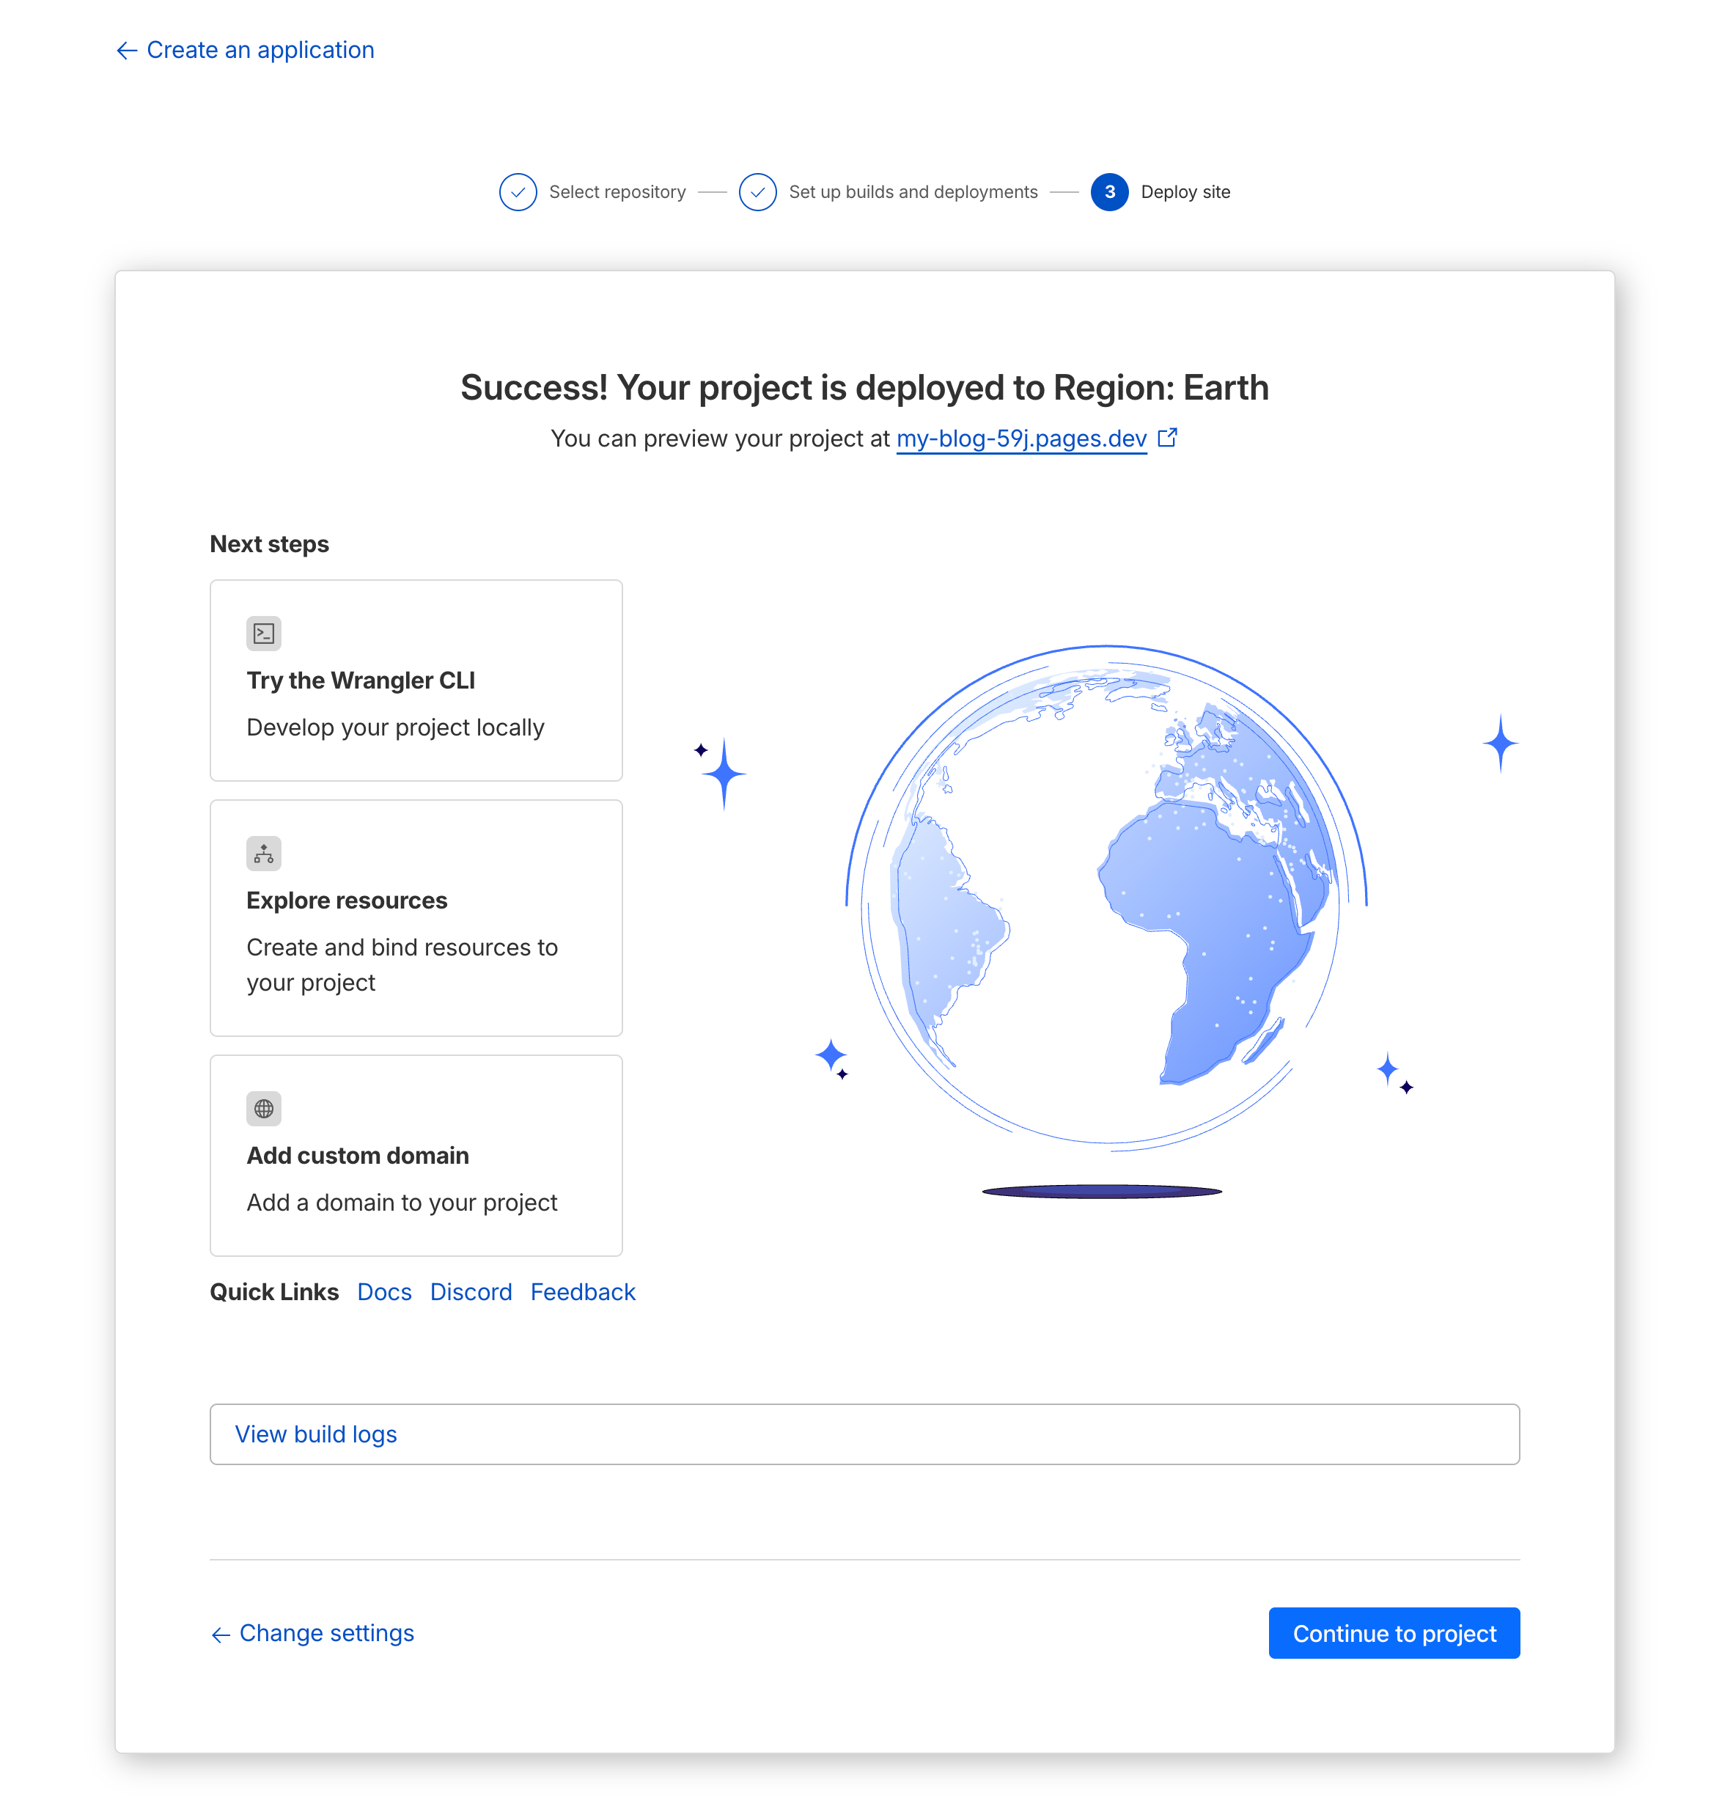Viewport: 1714px width, 1801px height.
Task: Open the Docs quick link
Action: [383, 1292]
